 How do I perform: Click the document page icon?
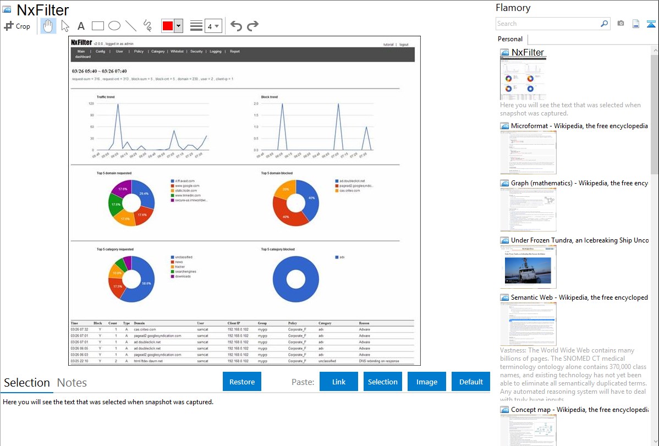[x=636, y=24]
